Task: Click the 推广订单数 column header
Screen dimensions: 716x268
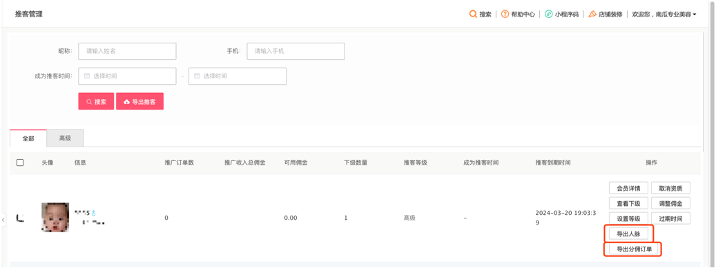Action: click(180, 163)
